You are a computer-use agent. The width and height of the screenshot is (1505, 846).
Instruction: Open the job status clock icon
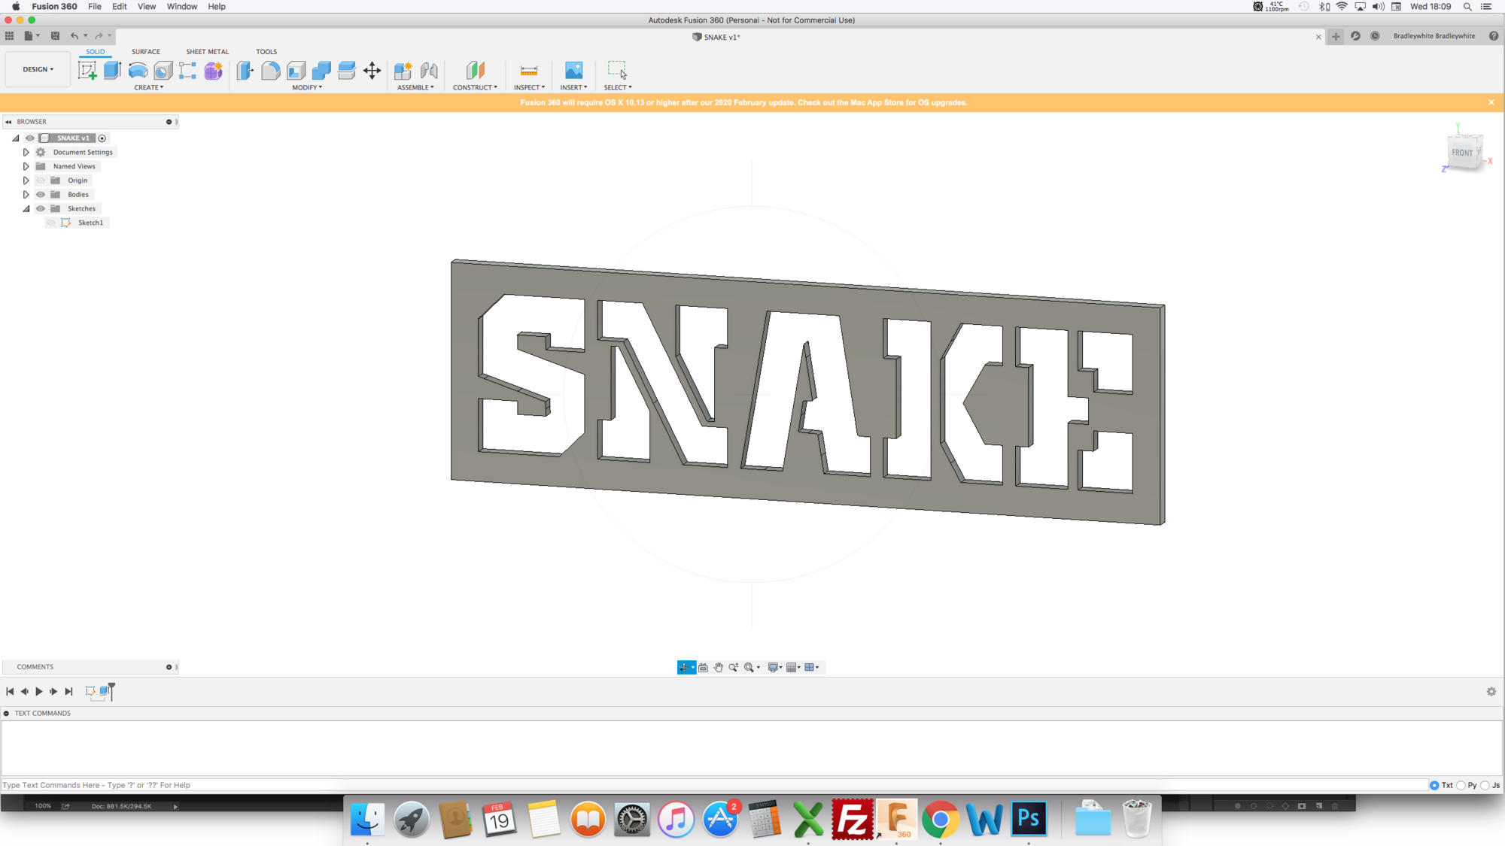pos(1375,36)
